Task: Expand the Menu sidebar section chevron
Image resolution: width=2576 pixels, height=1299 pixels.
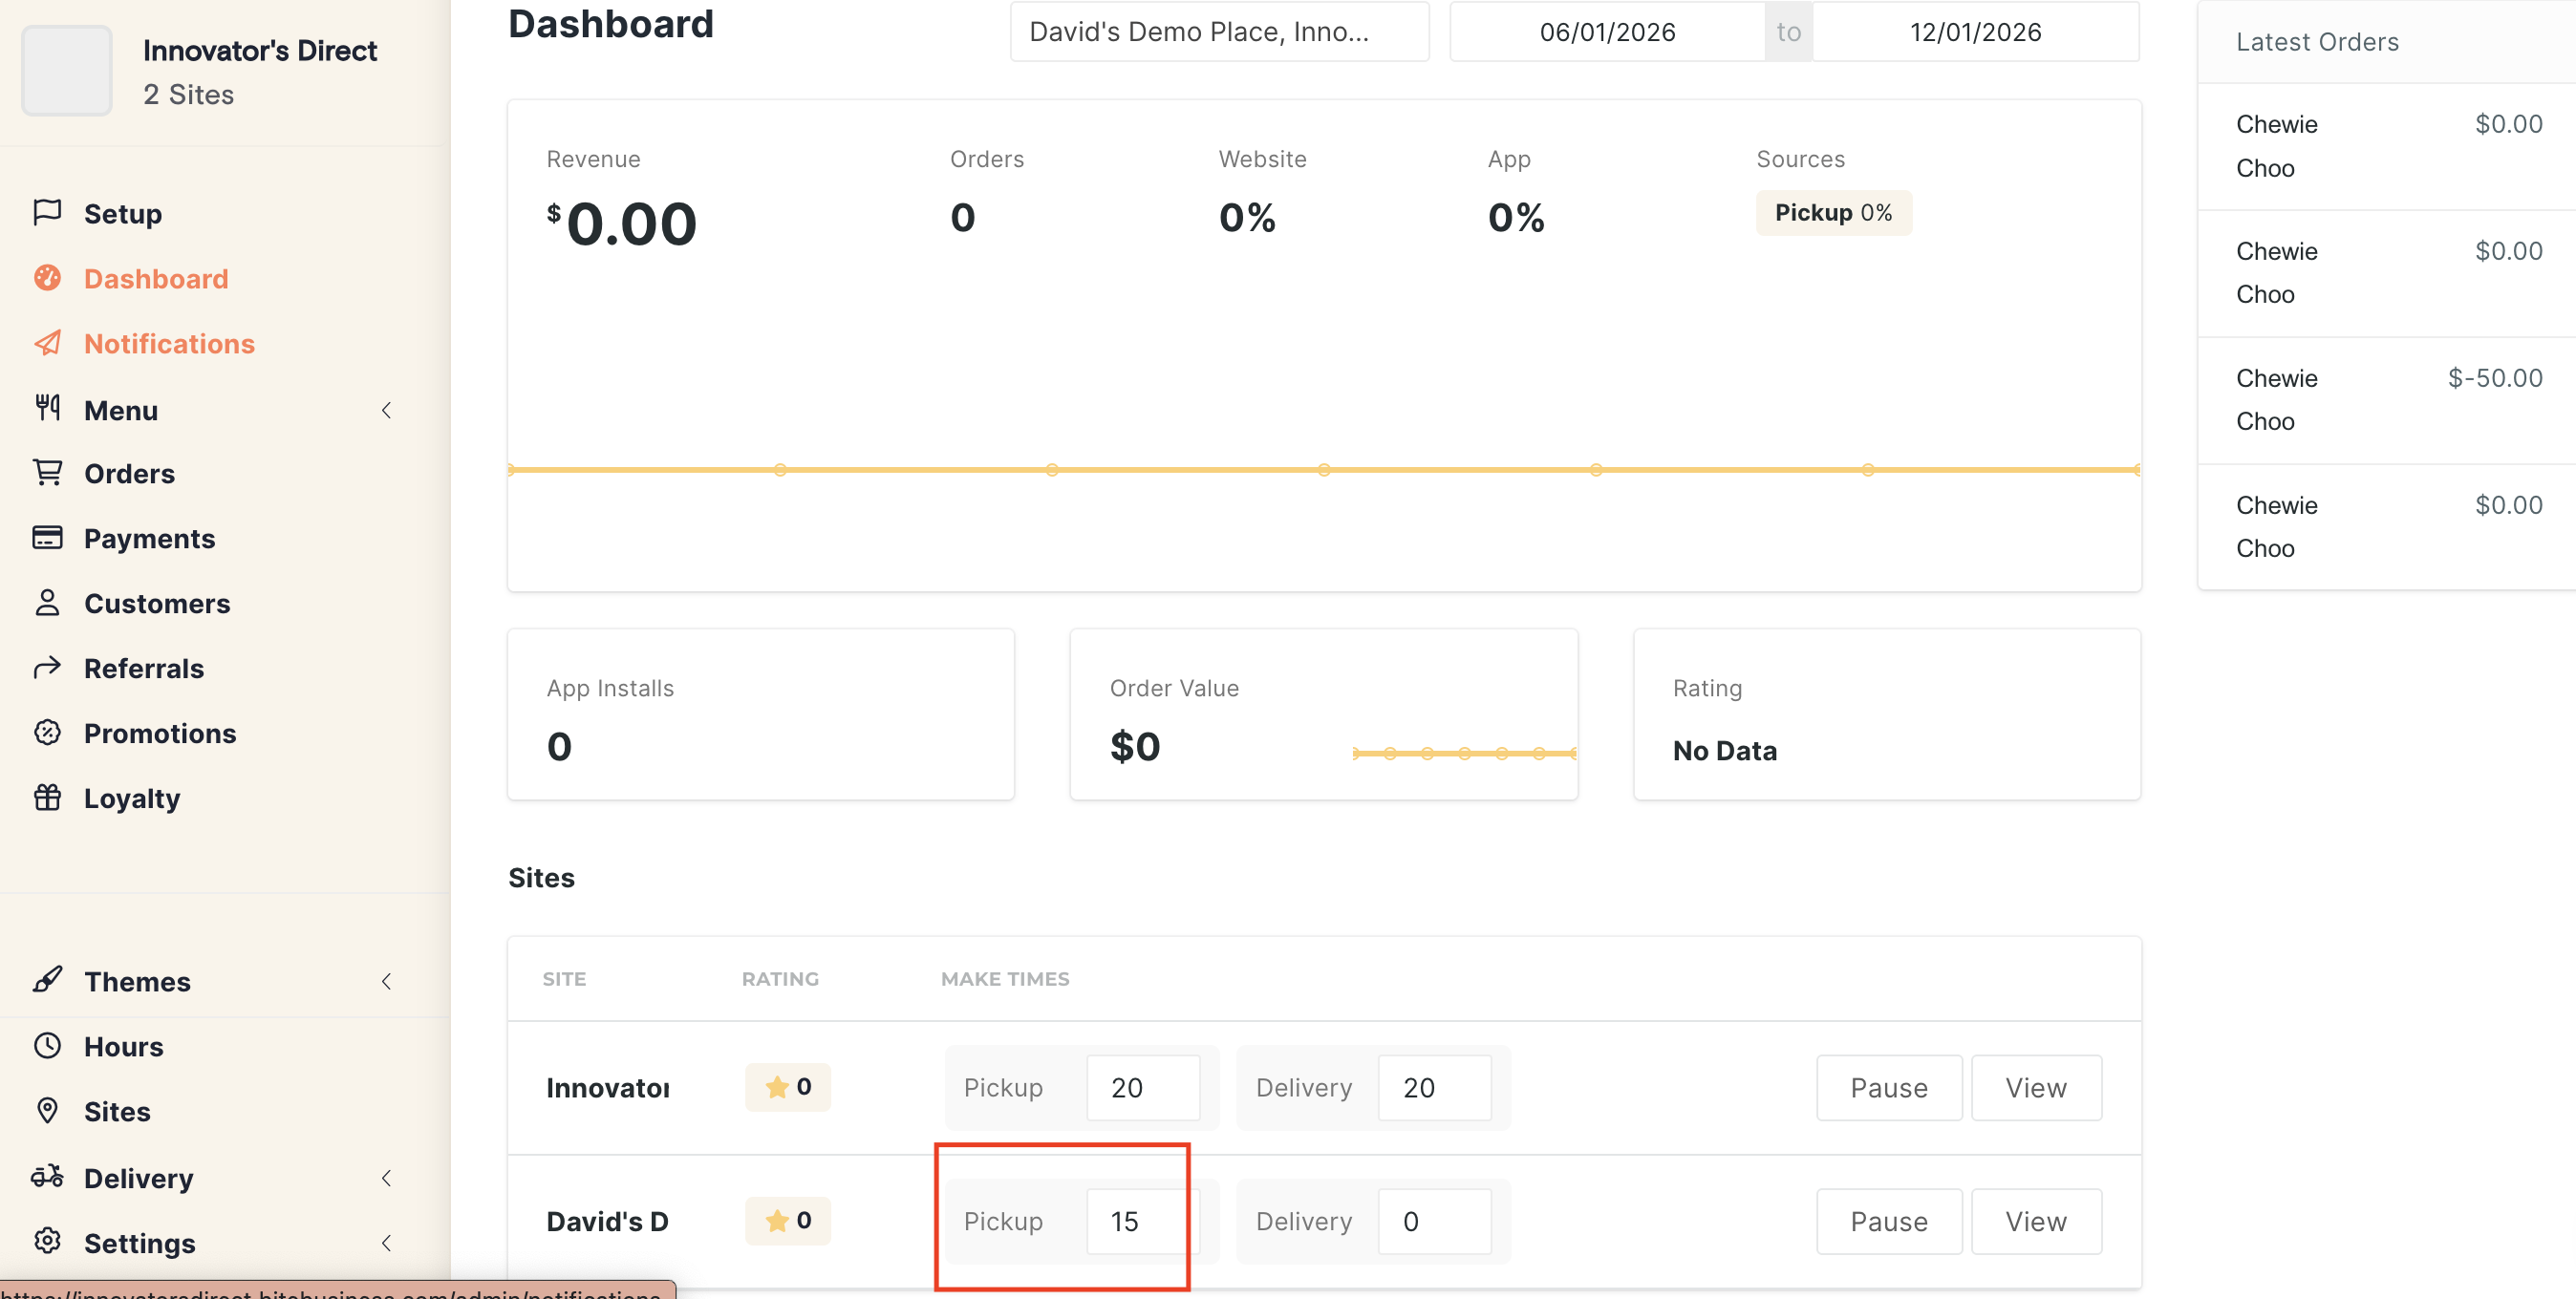Action: click(x=386, y=410)
